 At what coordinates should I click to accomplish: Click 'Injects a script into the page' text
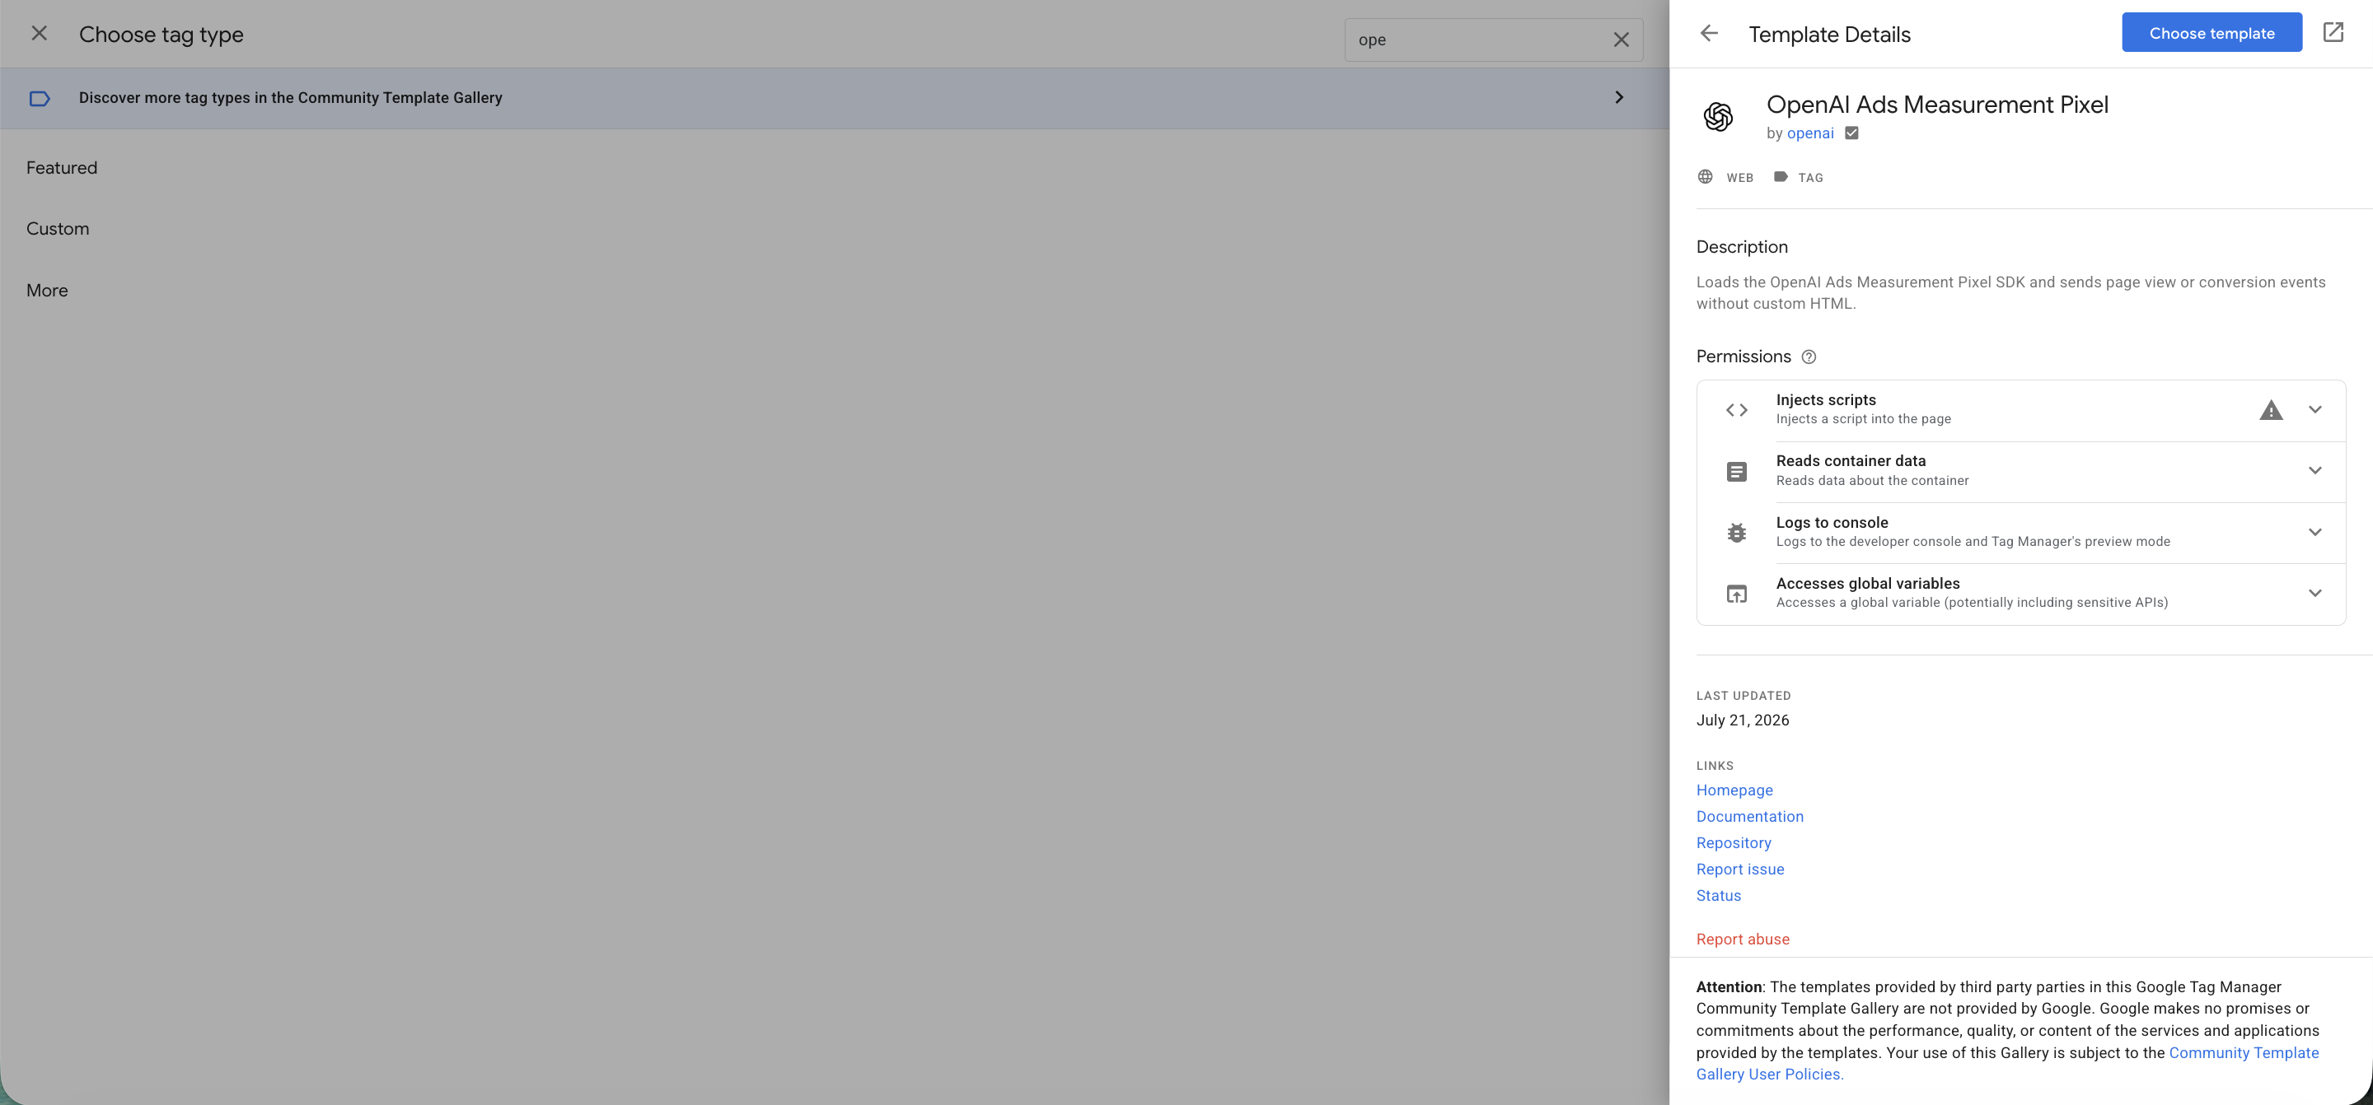[x=1864, y=419]
